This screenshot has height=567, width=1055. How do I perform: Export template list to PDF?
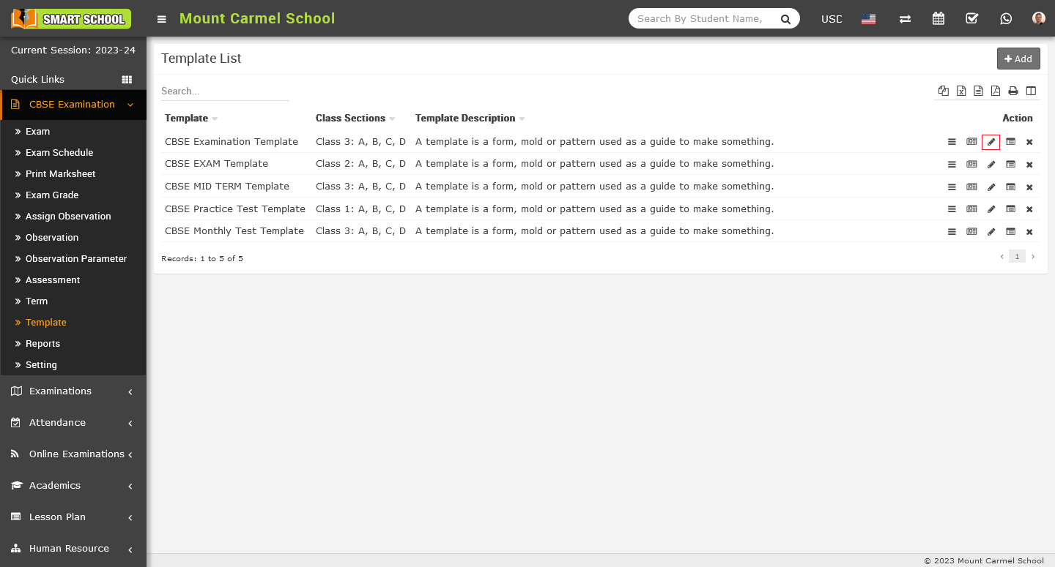996,91
